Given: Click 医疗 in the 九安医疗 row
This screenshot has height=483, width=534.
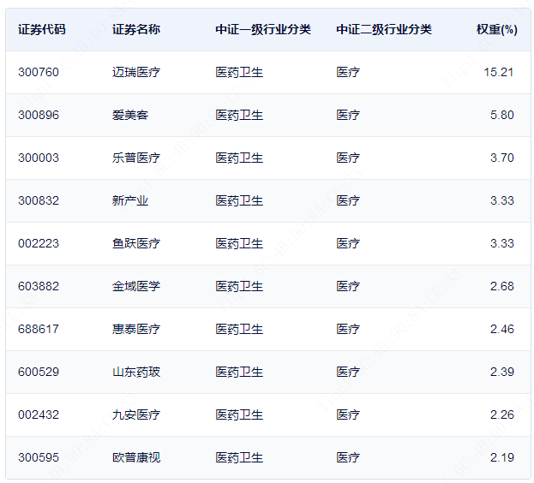Looking at the screenshot, I should (x=348, y=415).
